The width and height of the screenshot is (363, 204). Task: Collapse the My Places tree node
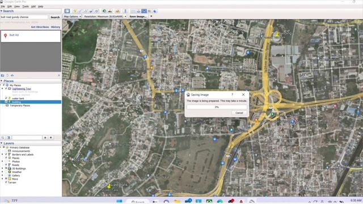point(1,85)
